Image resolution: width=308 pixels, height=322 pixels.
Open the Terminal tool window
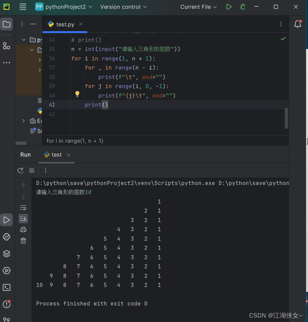pyautogui.click(x=6, y=287)
